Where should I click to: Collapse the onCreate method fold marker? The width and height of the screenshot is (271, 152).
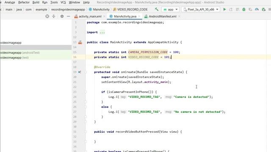86,72
